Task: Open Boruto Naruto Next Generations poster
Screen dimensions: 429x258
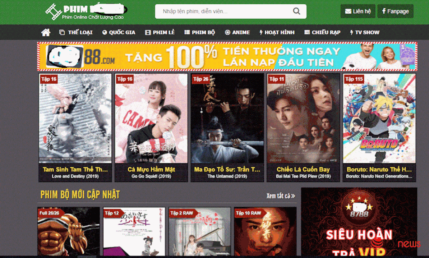Action: 379,118
